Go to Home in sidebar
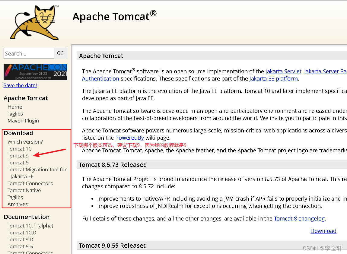Screen dimensions: 347x254 click(x=15, y=107)
